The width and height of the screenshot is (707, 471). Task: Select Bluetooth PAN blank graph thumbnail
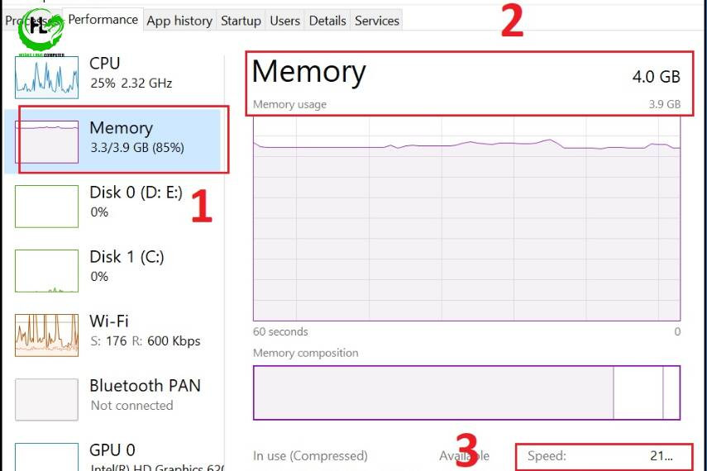pyautogui.click(x=46, y=400)
